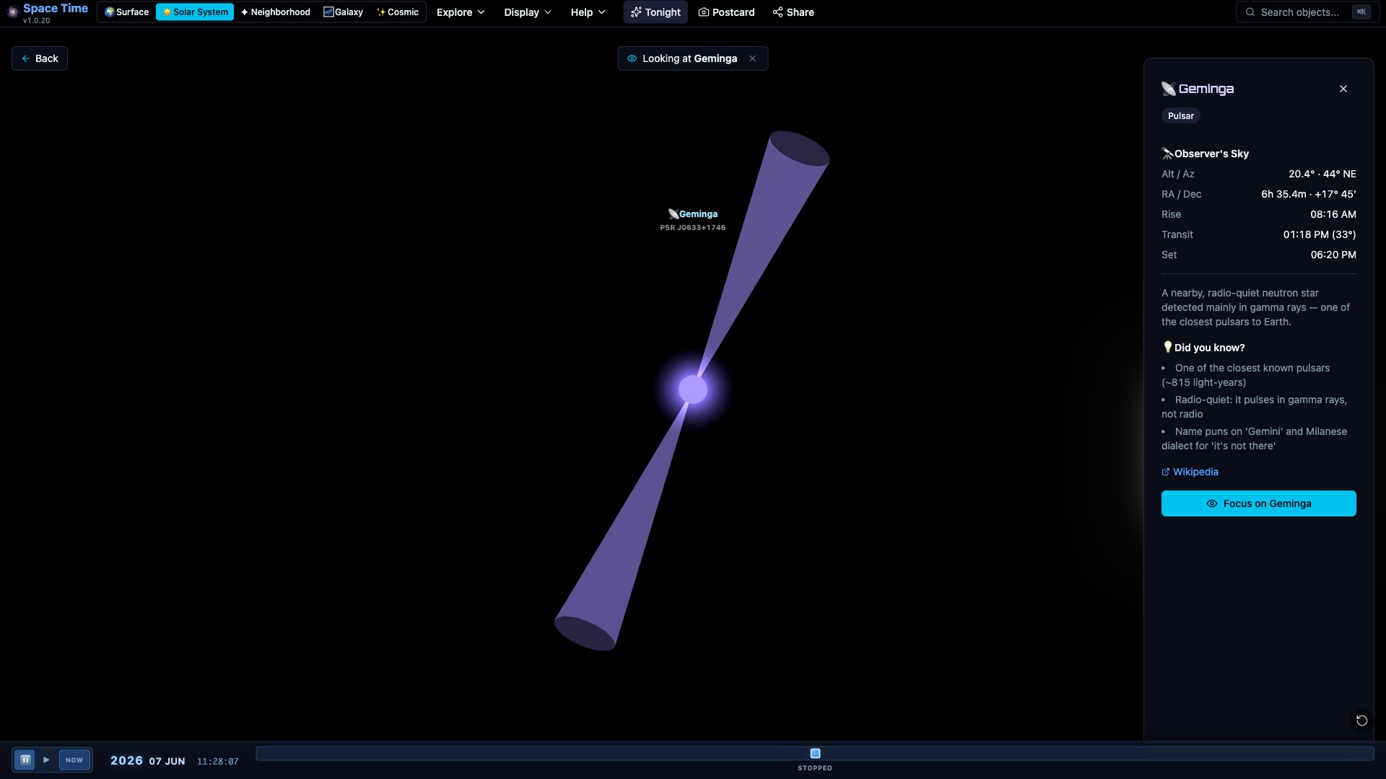The height and width of the screenshot is (779, 1386).
Task: Click the Geminga label in the scene
Action: pyautogui.click(x=693, y=214)
